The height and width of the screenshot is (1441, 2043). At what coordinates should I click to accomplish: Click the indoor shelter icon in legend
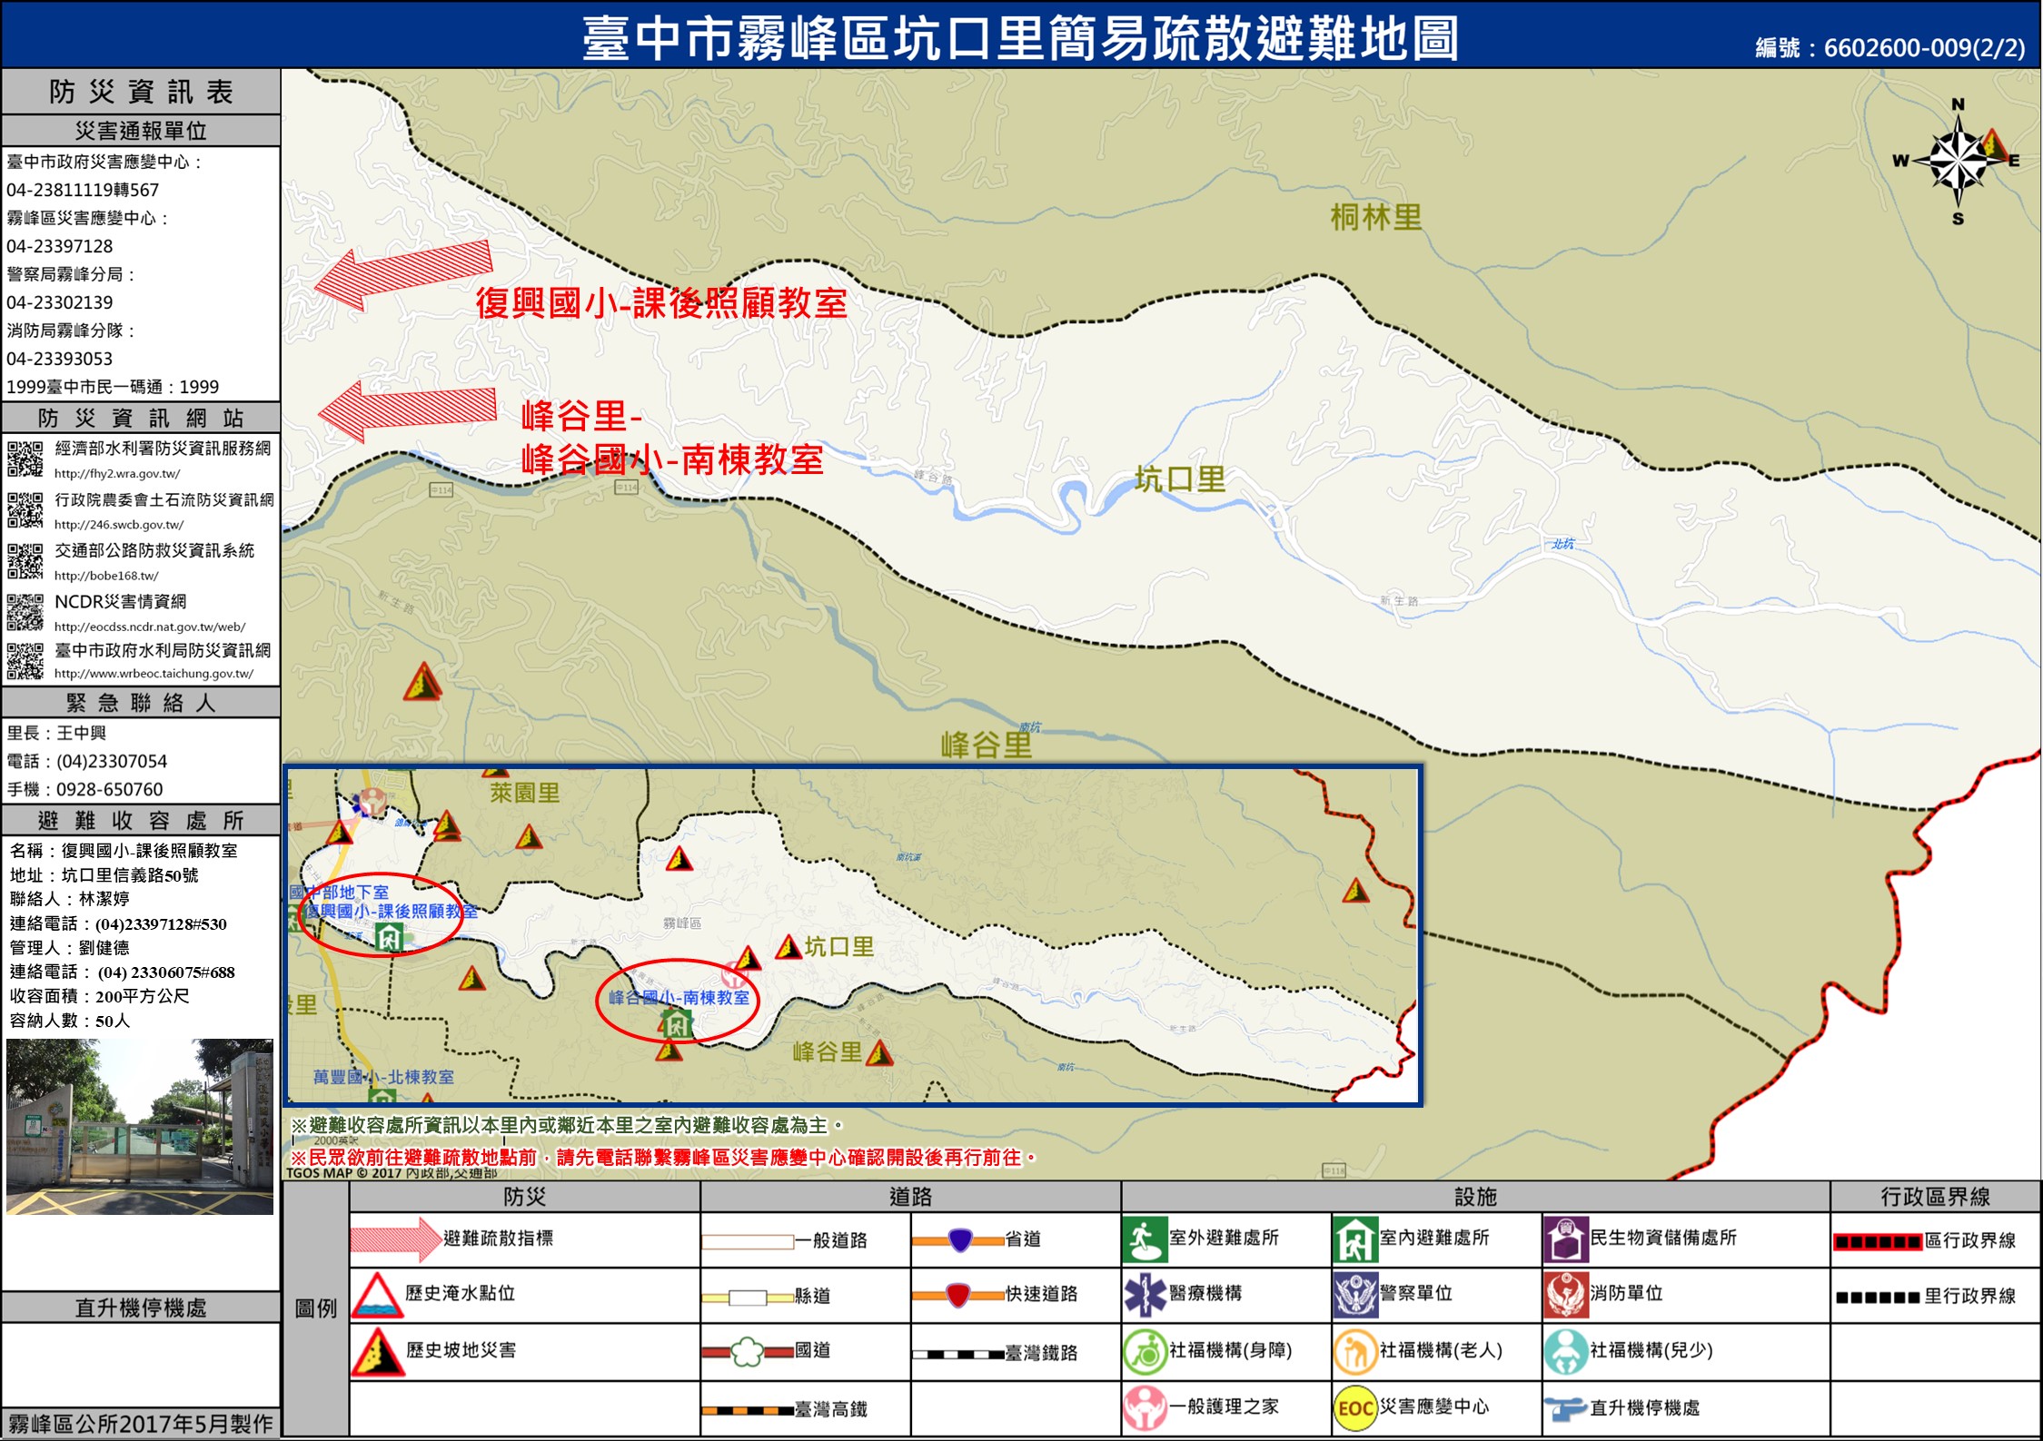1355,1240
